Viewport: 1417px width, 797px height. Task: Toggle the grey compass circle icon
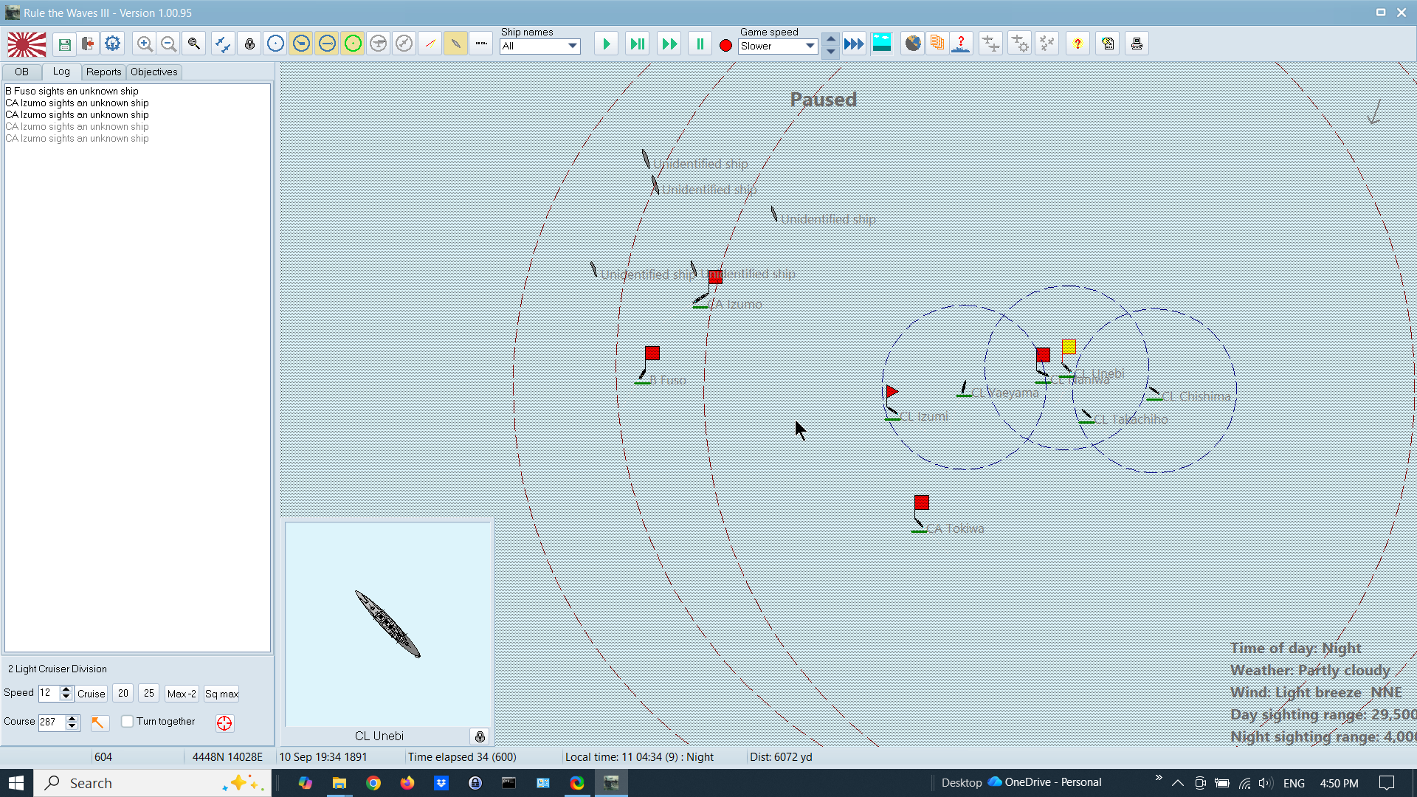pyautogui.click(x=404, y=44)
